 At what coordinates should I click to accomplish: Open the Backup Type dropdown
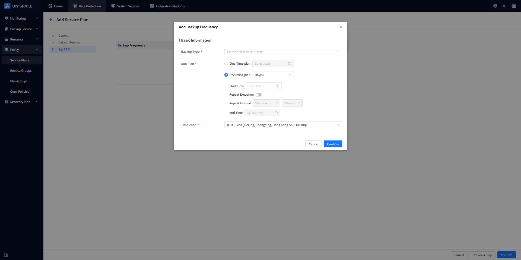coord(283,52)
